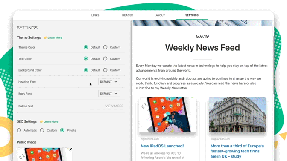Set Text Color to Default
Viewport: 287px width, 161px height.
[86, 59]
